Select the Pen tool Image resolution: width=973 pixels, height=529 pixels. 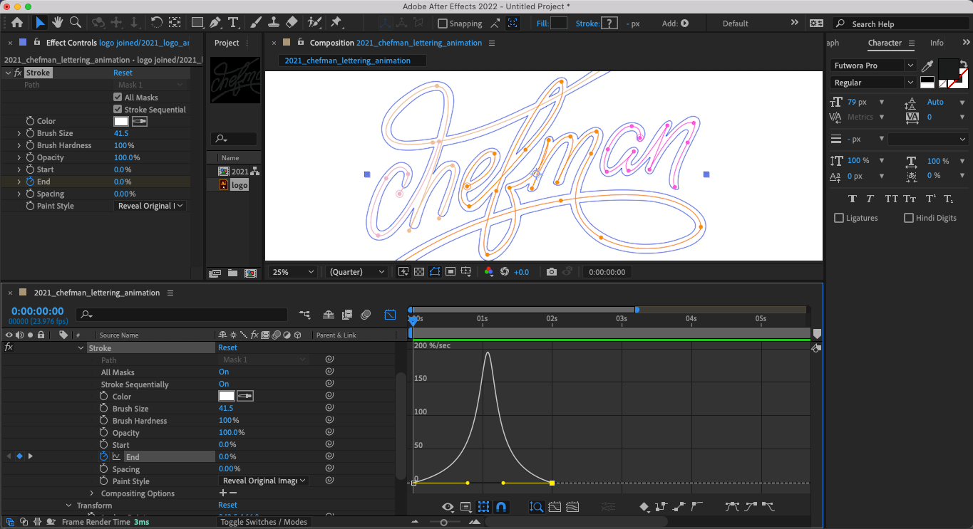(x=216, y=23)
